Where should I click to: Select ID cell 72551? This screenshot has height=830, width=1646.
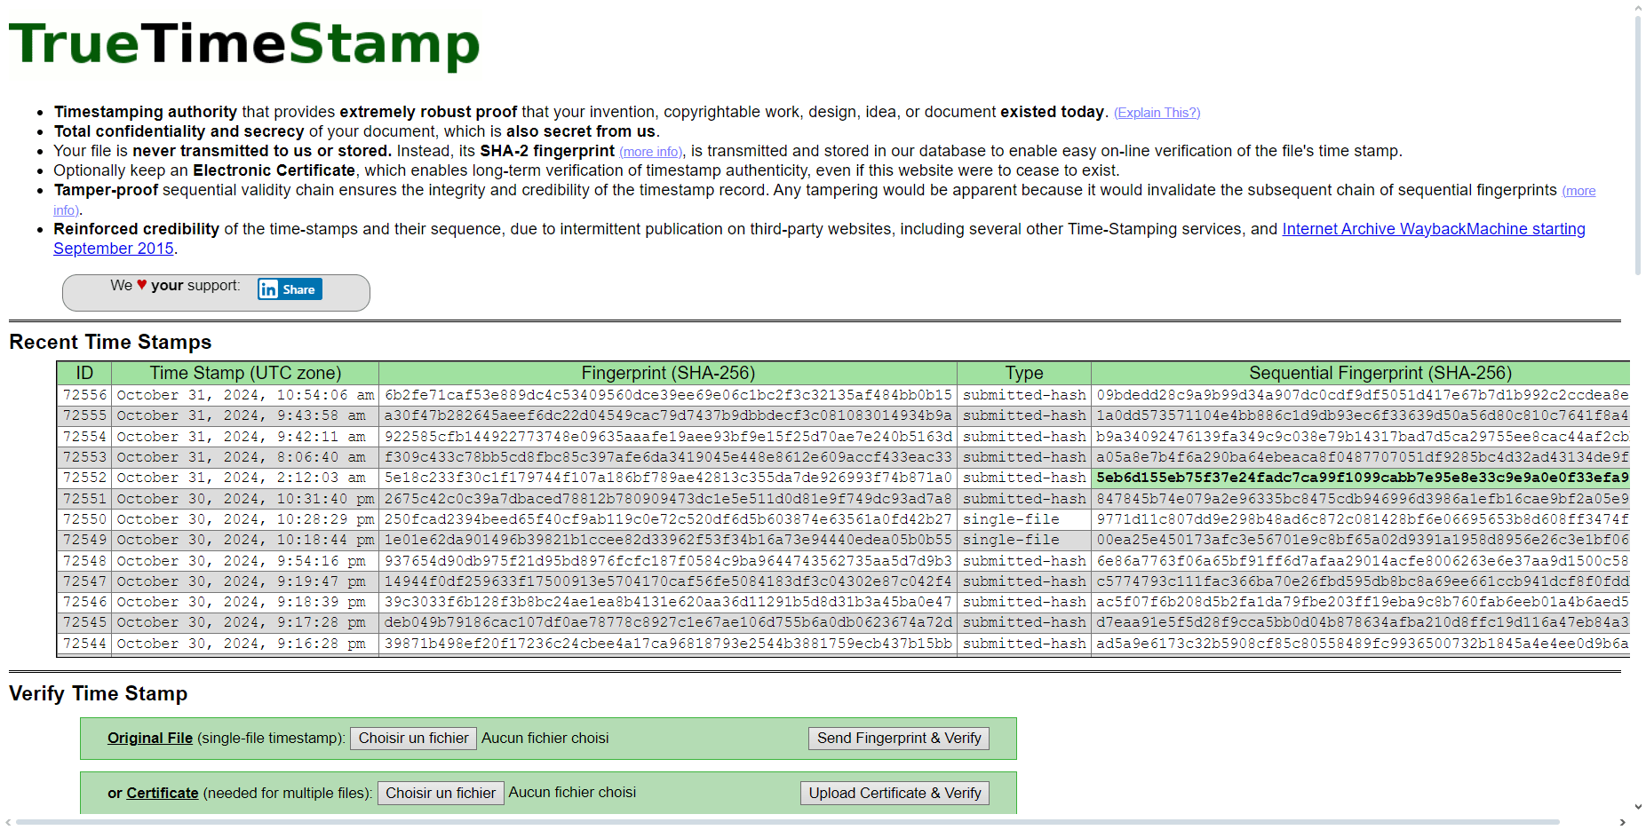(84, 499)
